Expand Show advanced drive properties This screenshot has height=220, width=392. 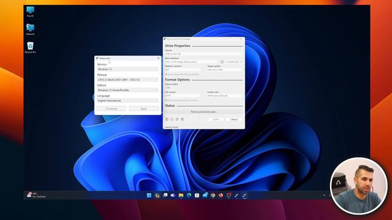(x=182, y=75)
